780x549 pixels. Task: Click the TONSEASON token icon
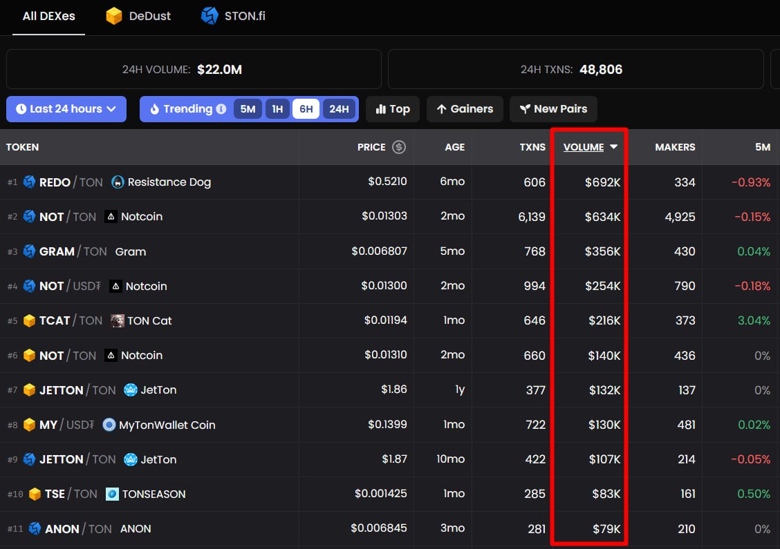coord(113,494)
